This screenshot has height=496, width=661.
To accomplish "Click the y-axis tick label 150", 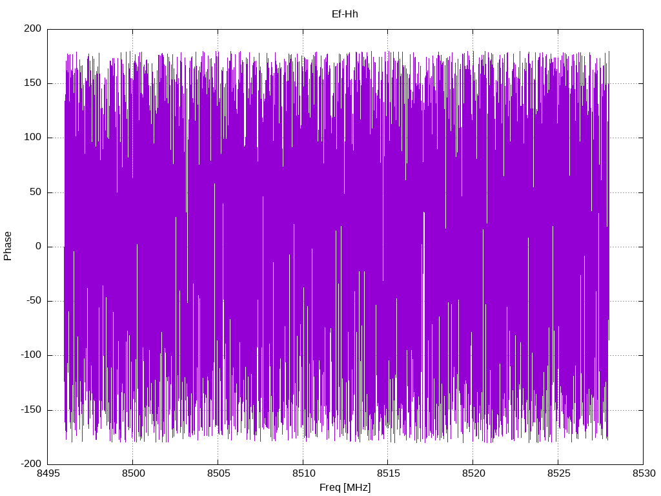I will (33, 83).
